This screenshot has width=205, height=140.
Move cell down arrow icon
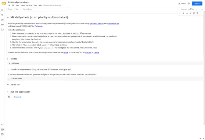point(183,13)
